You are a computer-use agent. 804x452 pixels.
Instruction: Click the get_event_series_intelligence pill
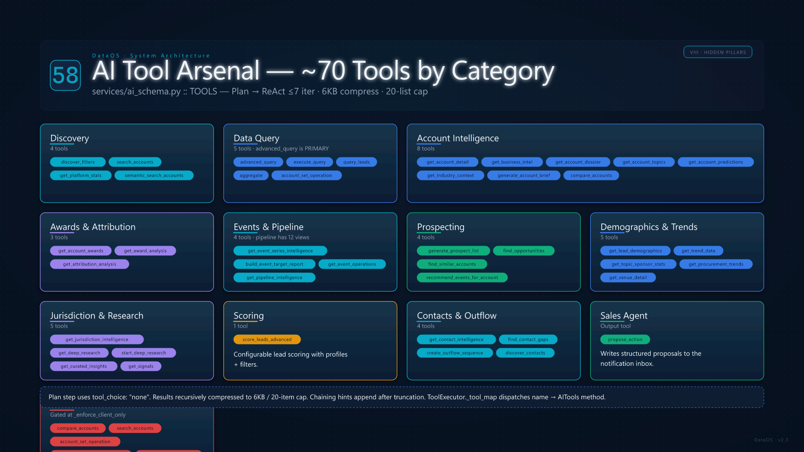[x=280, y=251]
